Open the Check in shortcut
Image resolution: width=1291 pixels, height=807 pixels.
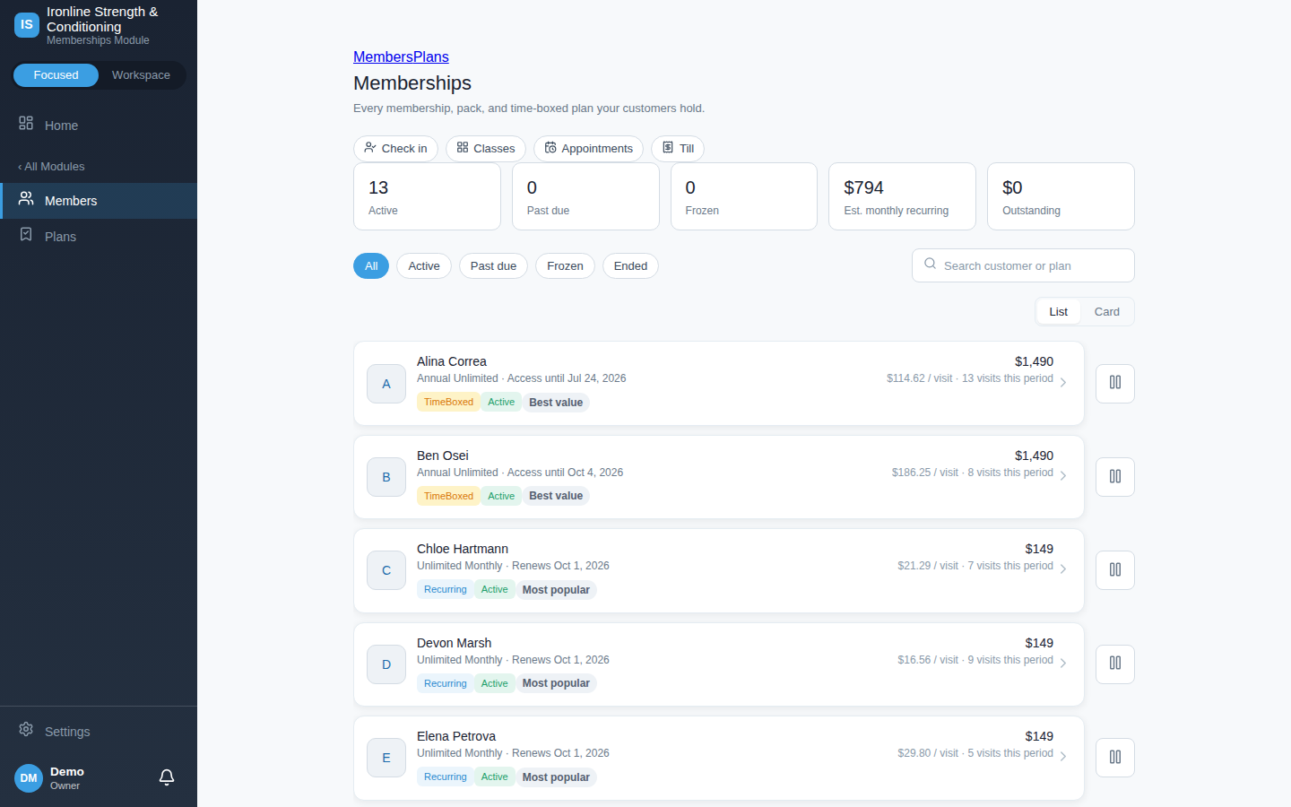pos(395,149)
